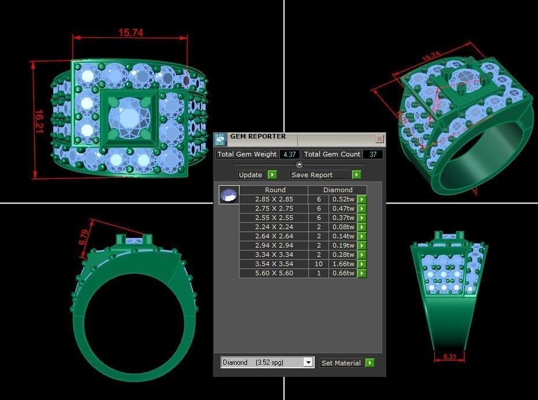Select the 2.64 X 2.64 size cell
The image size is (538, 400).
pos(274,237)
